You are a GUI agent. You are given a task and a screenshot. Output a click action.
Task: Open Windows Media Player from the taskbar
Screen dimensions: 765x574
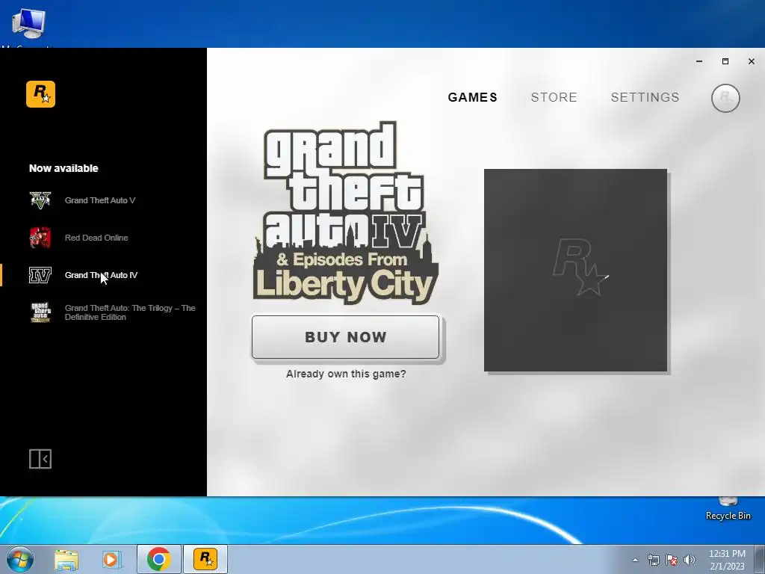coord(111,559)
